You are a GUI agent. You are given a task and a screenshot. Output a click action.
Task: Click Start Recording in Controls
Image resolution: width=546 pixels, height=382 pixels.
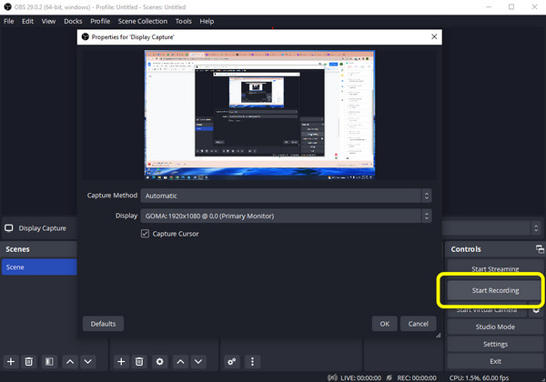[x=495, y=290]
